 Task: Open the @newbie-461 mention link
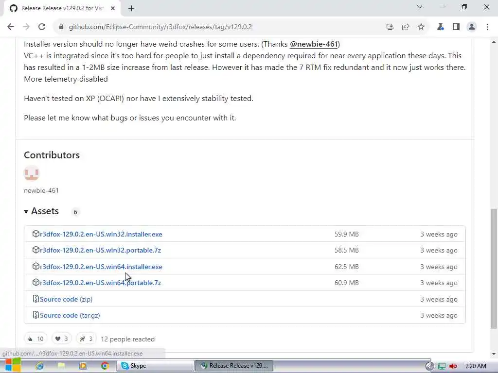coord(314,44)
